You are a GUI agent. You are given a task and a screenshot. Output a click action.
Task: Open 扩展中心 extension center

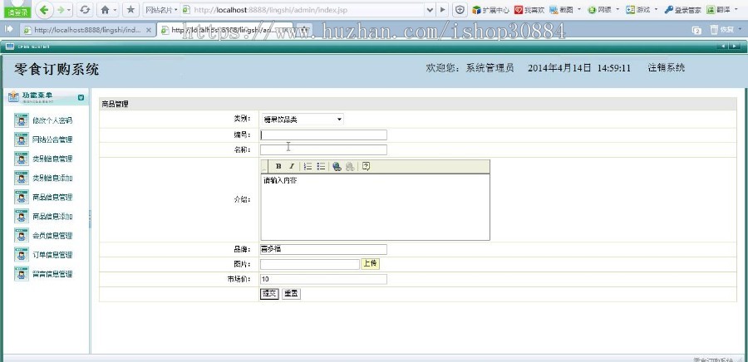click(491, 9)
